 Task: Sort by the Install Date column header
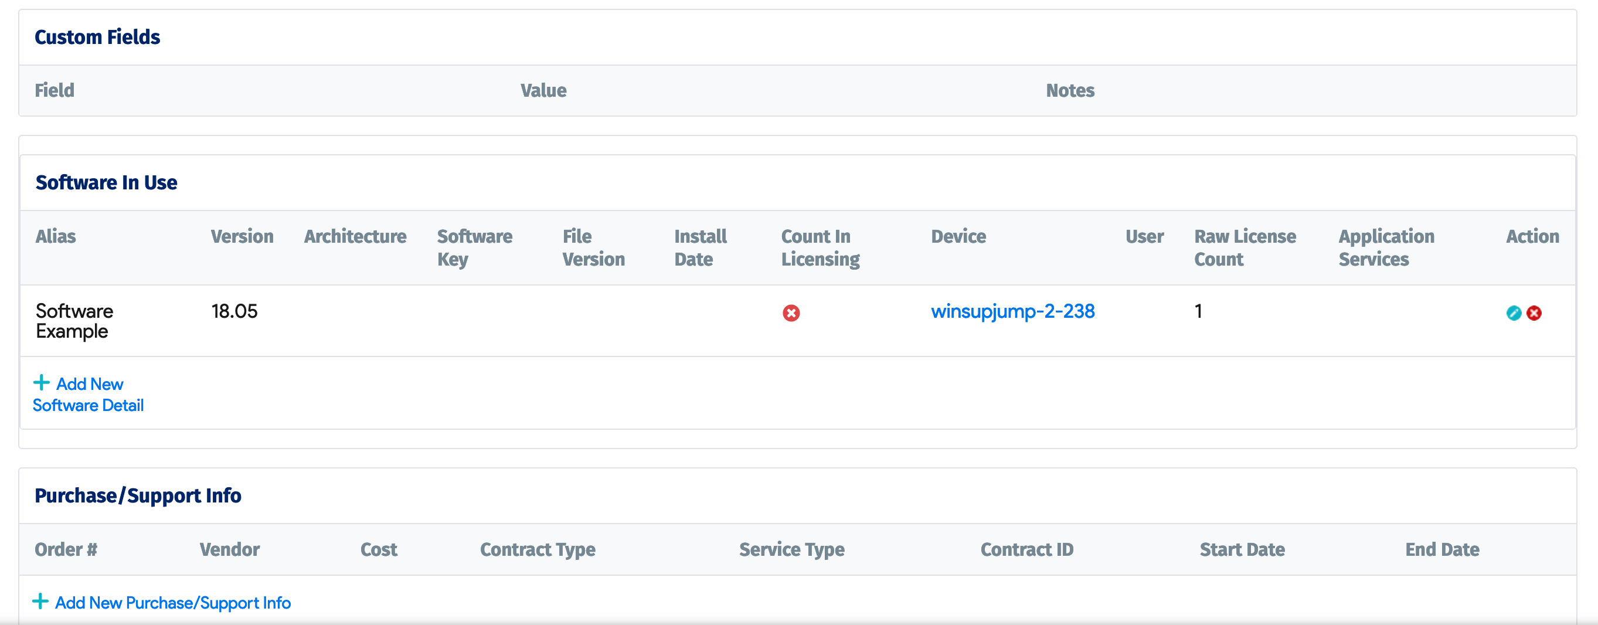click(x=700, y=247)
